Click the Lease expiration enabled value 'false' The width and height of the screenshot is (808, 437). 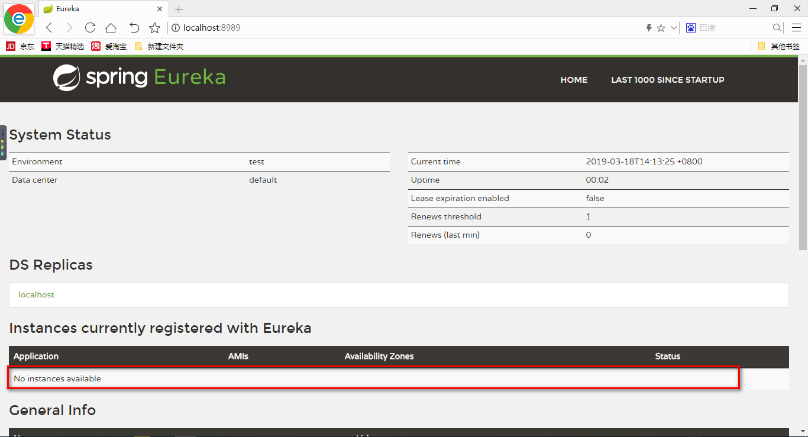pyautogui.click(x=595, y=198)
